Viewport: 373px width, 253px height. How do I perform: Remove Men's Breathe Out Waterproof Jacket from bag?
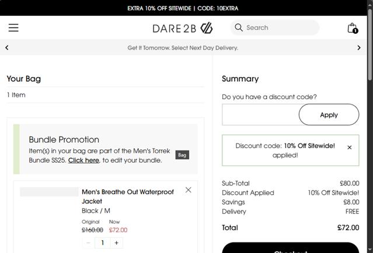point(188,190)
